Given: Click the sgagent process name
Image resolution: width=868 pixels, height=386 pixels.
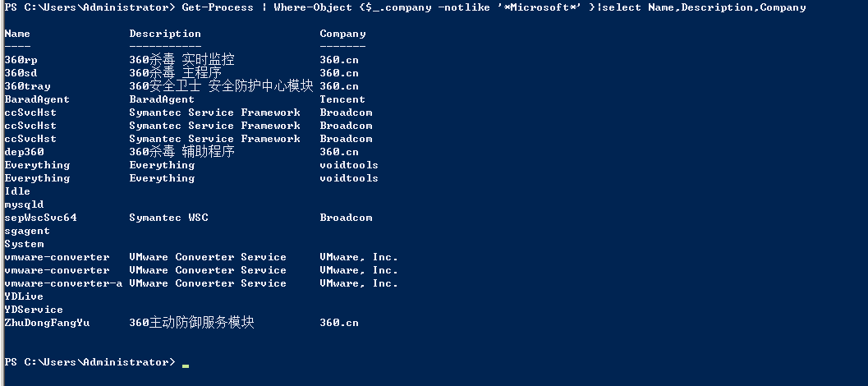Looking at the screenshot, I should tap(27, 231).
